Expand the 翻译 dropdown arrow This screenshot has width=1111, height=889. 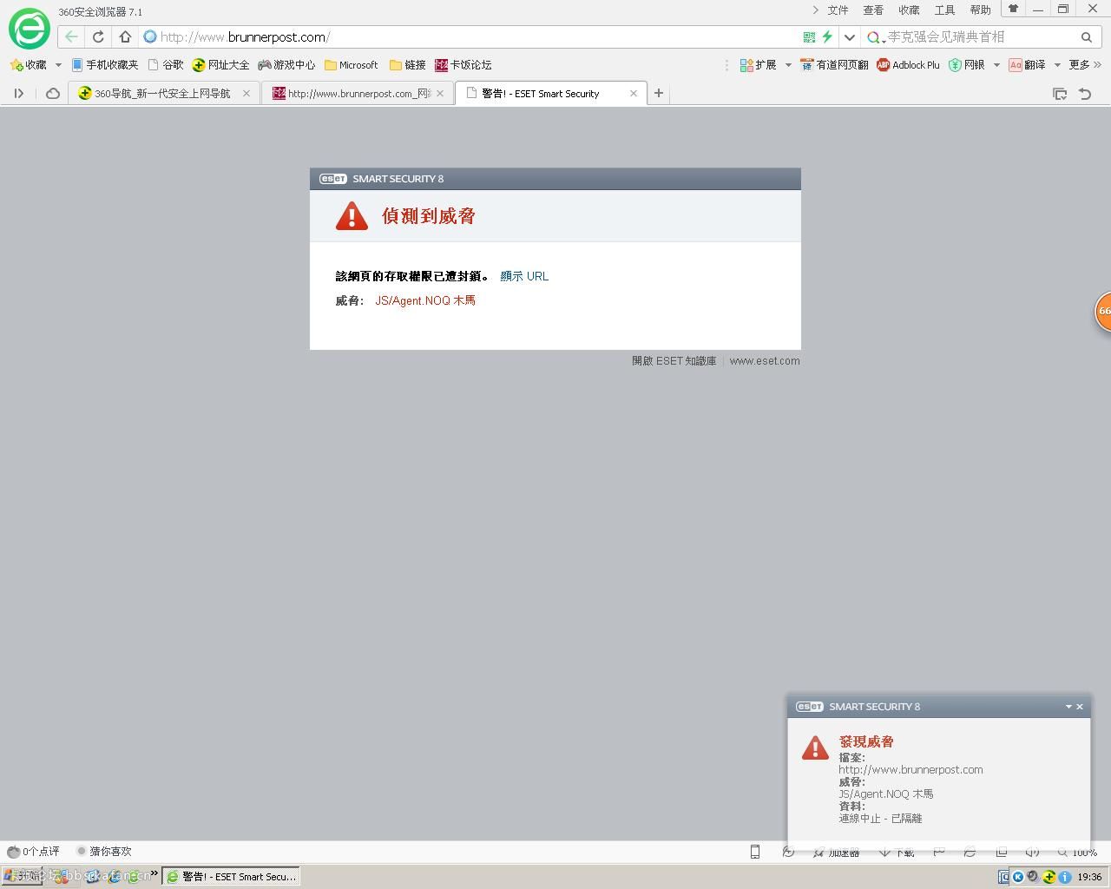pyautogui.click(x=1057, y=65)
